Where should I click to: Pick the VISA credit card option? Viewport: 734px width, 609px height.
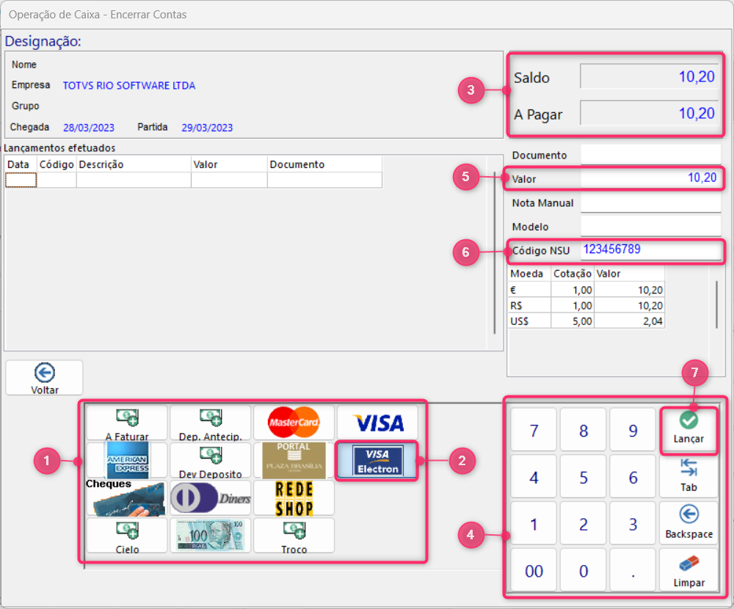point(377,423)
